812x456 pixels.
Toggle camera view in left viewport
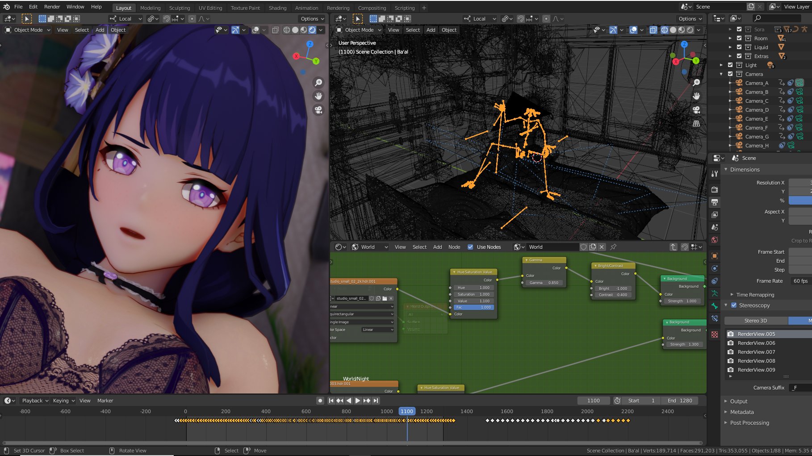(318, 110)
